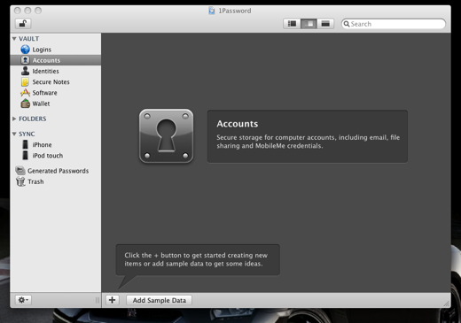Click the Secure Notes yellow note icon
461x323 pixels.
coord(25,81)
